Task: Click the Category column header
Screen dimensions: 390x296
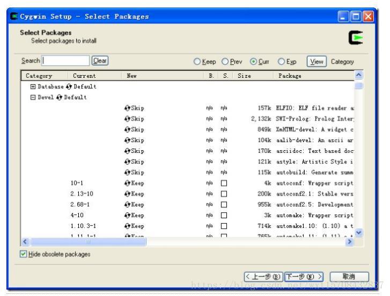Action: click(45, 76)
